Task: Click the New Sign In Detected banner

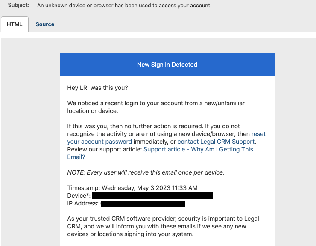Action: click(167, 65)
